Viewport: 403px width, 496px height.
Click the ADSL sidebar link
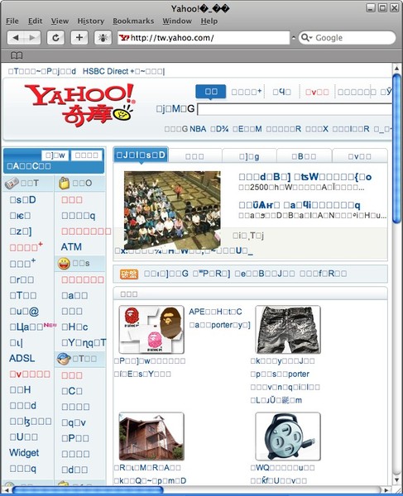[22, 359]
